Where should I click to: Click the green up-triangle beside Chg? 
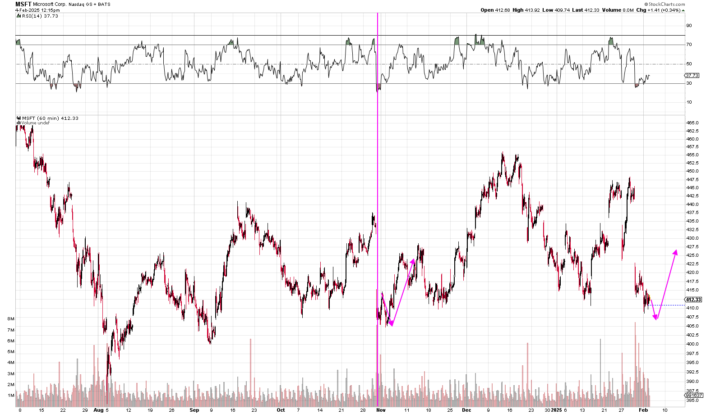pyautogui.click(x=683, y=10)
